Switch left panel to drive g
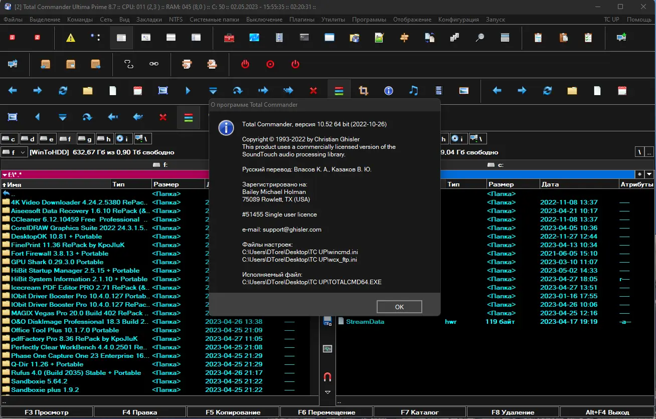The height and width of the screenshot is (419, 656). pos(86,139)
